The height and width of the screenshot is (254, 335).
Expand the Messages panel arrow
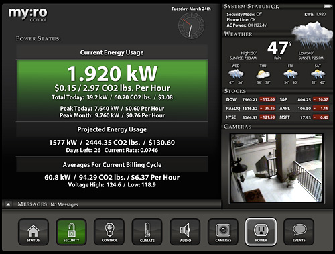click(8, 204)
